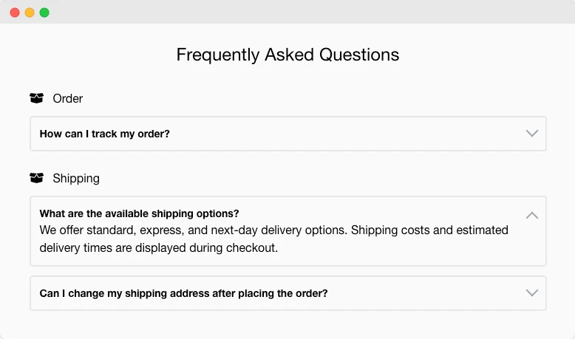Select the Shipping category label
The width and height of the screenshot is (575, 339).
tap(76, 178)
